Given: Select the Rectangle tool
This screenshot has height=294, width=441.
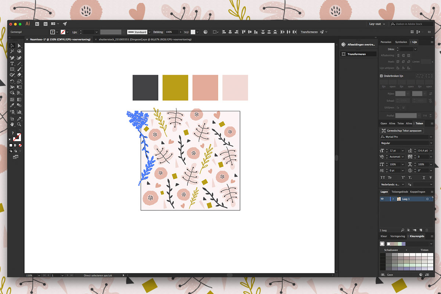Looking at the screenshot, I should tap(12, 69).
